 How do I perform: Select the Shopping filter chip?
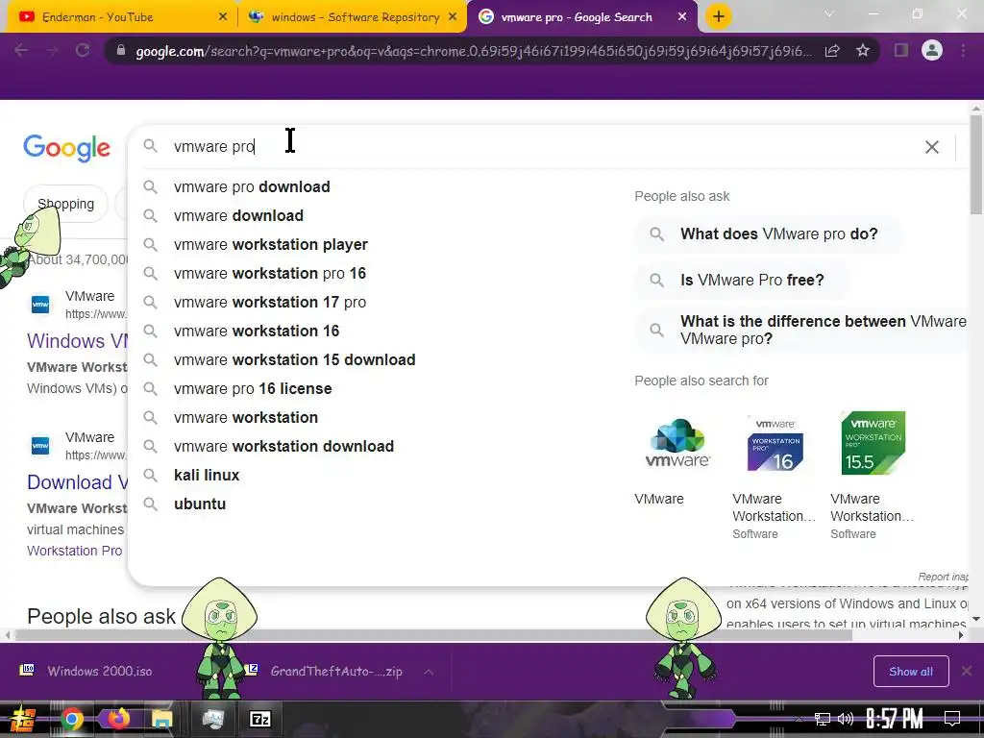pos(65,204)
